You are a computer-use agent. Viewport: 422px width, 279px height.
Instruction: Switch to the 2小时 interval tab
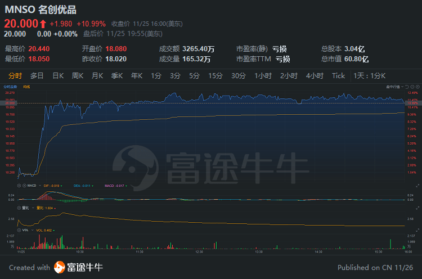(x=289, y=76)
